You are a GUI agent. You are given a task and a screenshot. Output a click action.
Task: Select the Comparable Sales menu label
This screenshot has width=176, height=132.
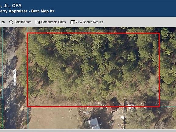(53, 22)
